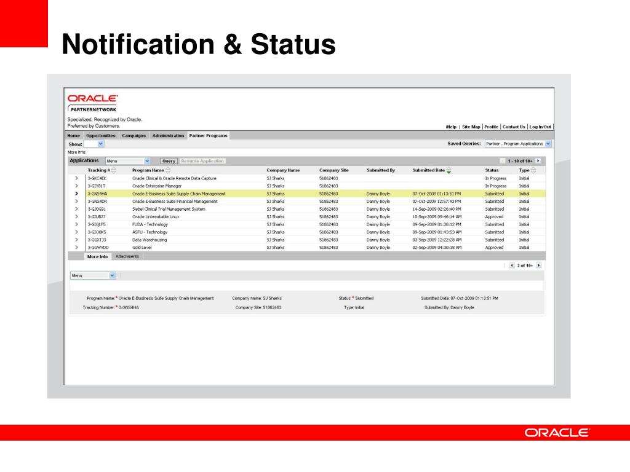Select row arrow for 3-GNS4HA

pyautogui.click(x=76, y=194)
